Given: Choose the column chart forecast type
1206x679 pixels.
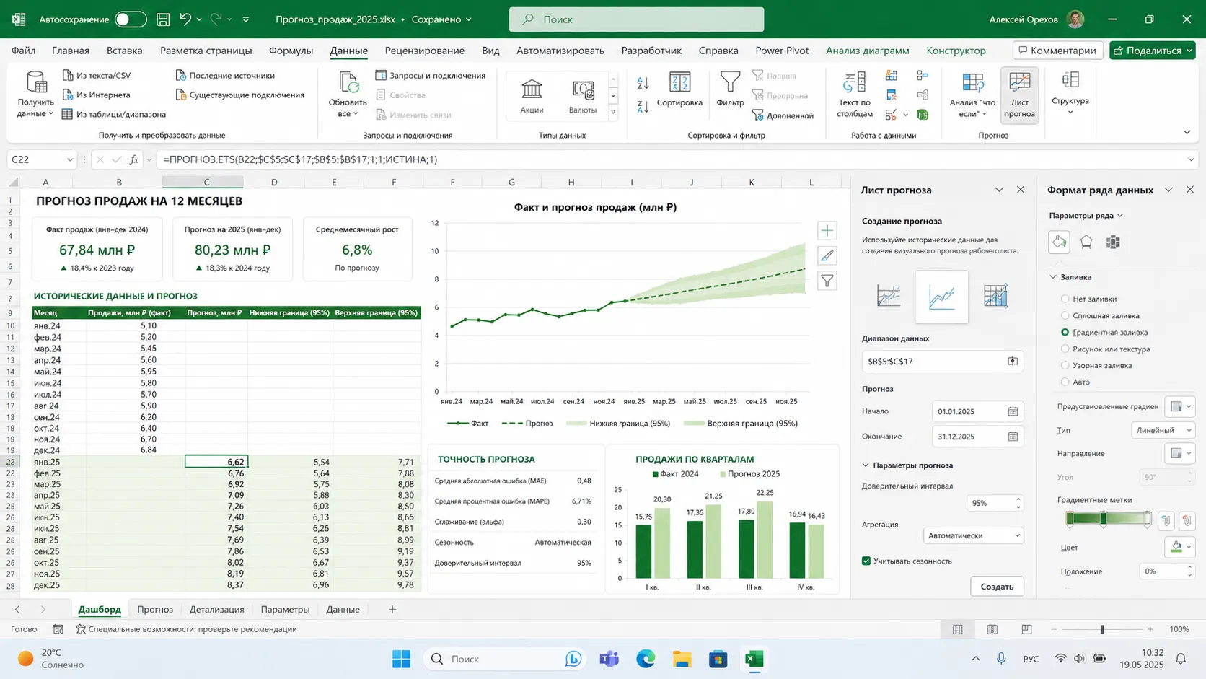Looking at the screenshot, I should tap(995, 296).
